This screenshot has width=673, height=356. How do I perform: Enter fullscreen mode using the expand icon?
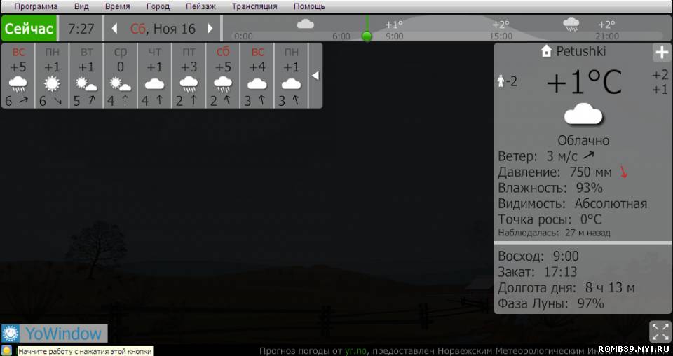click(x=660, y=331)
